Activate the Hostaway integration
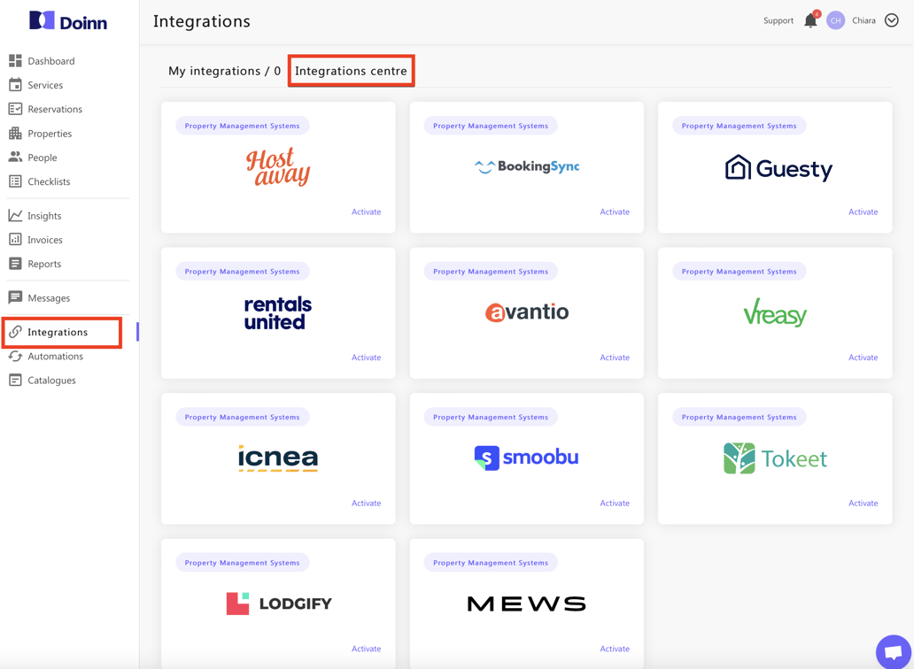The width and height of the screenshot is (914, 669). click(366, 212)
